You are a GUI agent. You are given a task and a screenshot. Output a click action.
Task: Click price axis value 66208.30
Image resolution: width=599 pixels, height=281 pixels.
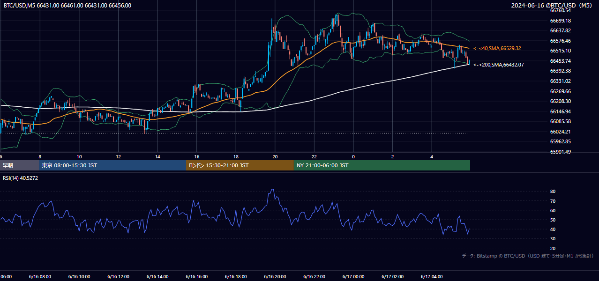tap(560, 101)
